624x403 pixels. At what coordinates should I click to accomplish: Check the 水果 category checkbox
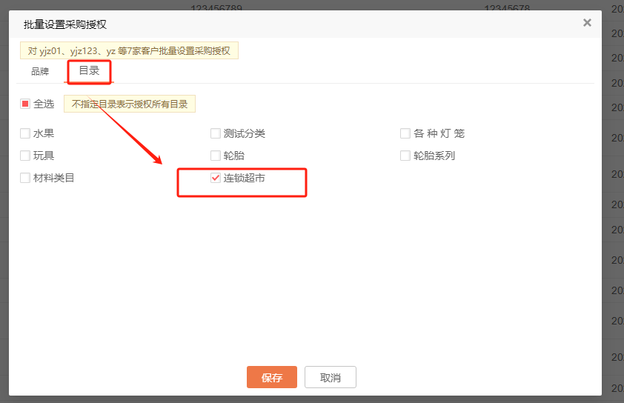click(x=25, y=133)
